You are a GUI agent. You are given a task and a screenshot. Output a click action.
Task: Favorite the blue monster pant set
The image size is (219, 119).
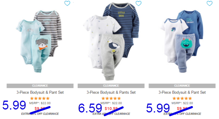(x=209, y=3)
